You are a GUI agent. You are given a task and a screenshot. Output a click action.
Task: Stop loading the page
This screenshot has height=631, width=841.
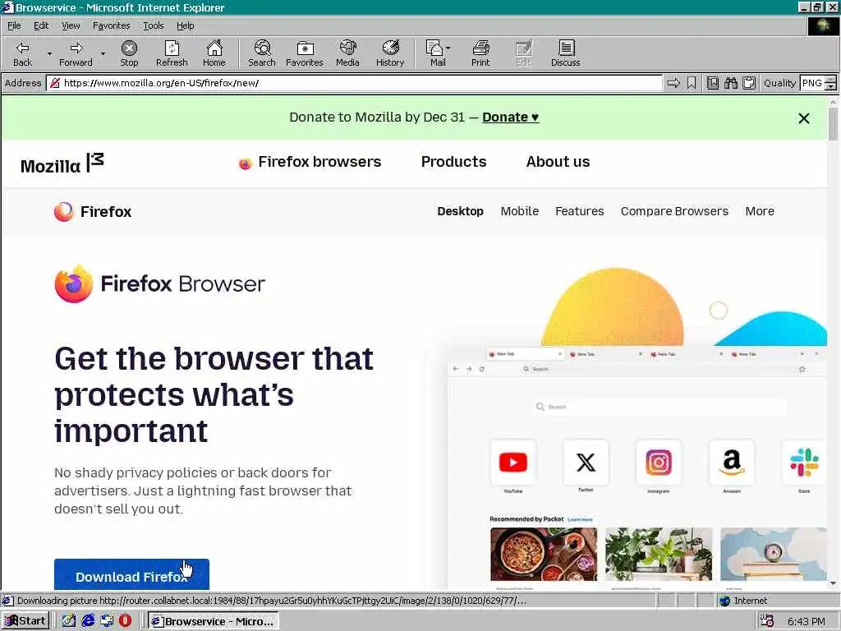point(129,53)
